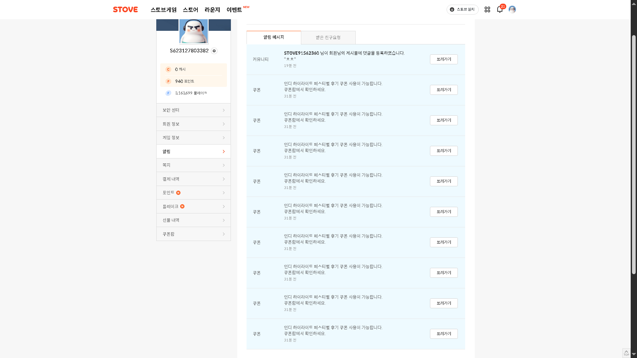Click the scroll-to-TOP arrow button

[x=626, y=353]
